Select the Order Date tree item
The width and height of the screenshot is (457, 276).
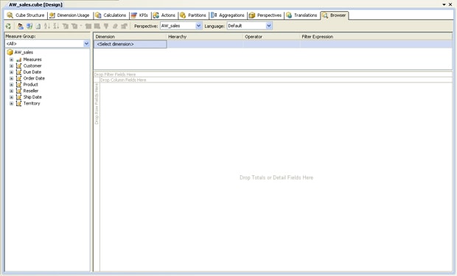34,78
